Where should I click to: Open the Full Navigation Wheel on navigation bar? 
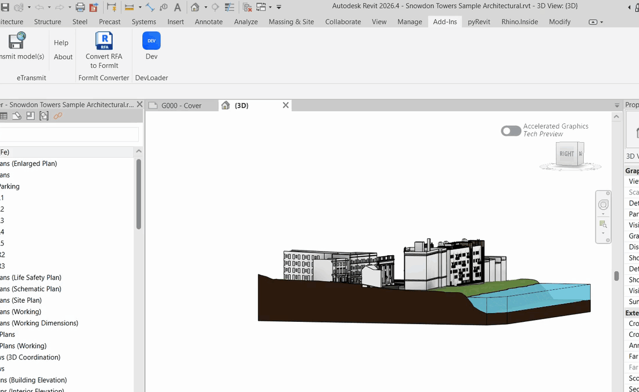[x=603, y=205]
